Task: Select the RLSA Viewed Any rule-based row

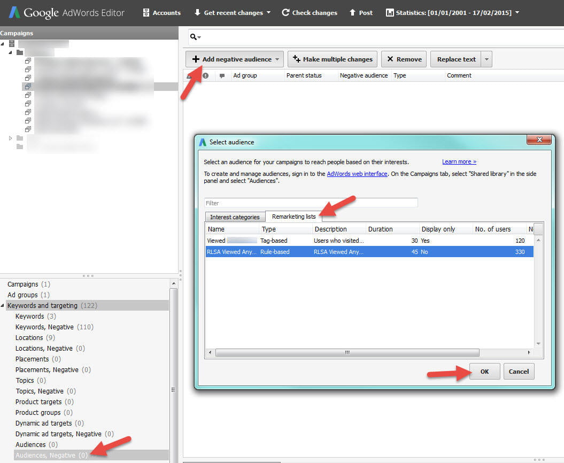Action: coord(369,252)
